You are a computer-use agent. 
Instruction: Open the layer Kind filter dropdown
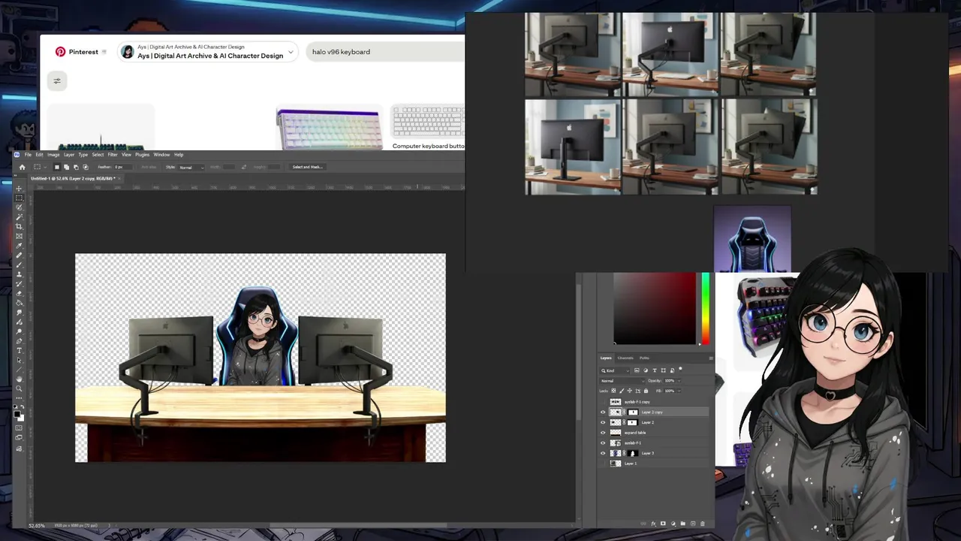[x=615, y=370]
